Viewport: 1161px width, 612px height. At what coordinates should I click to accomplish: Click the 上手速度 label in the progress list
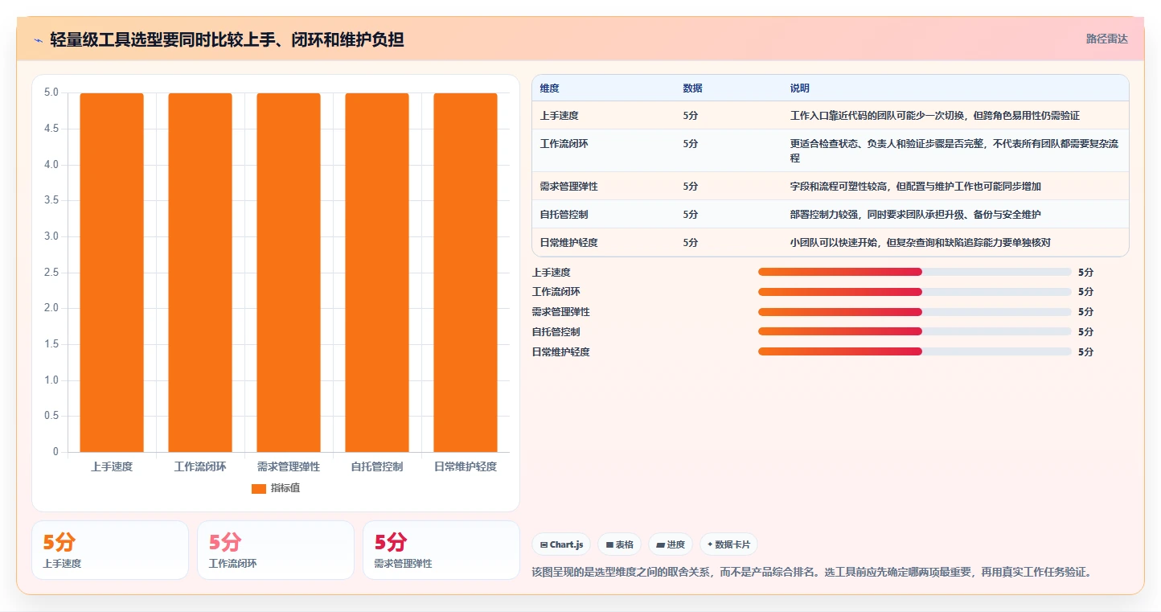click(552, 273)
